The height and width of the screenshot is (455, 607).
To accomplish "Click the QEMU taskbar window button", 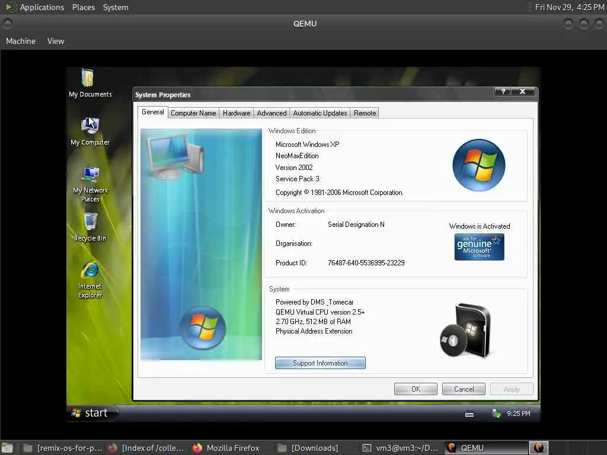I will [x=486, y=448].
